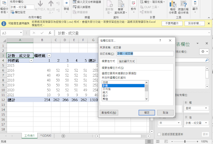The height and width of the screenshot is (144, 213).
Task: Click the 關聯圖 relationships icon
Action: pos(142,12)
